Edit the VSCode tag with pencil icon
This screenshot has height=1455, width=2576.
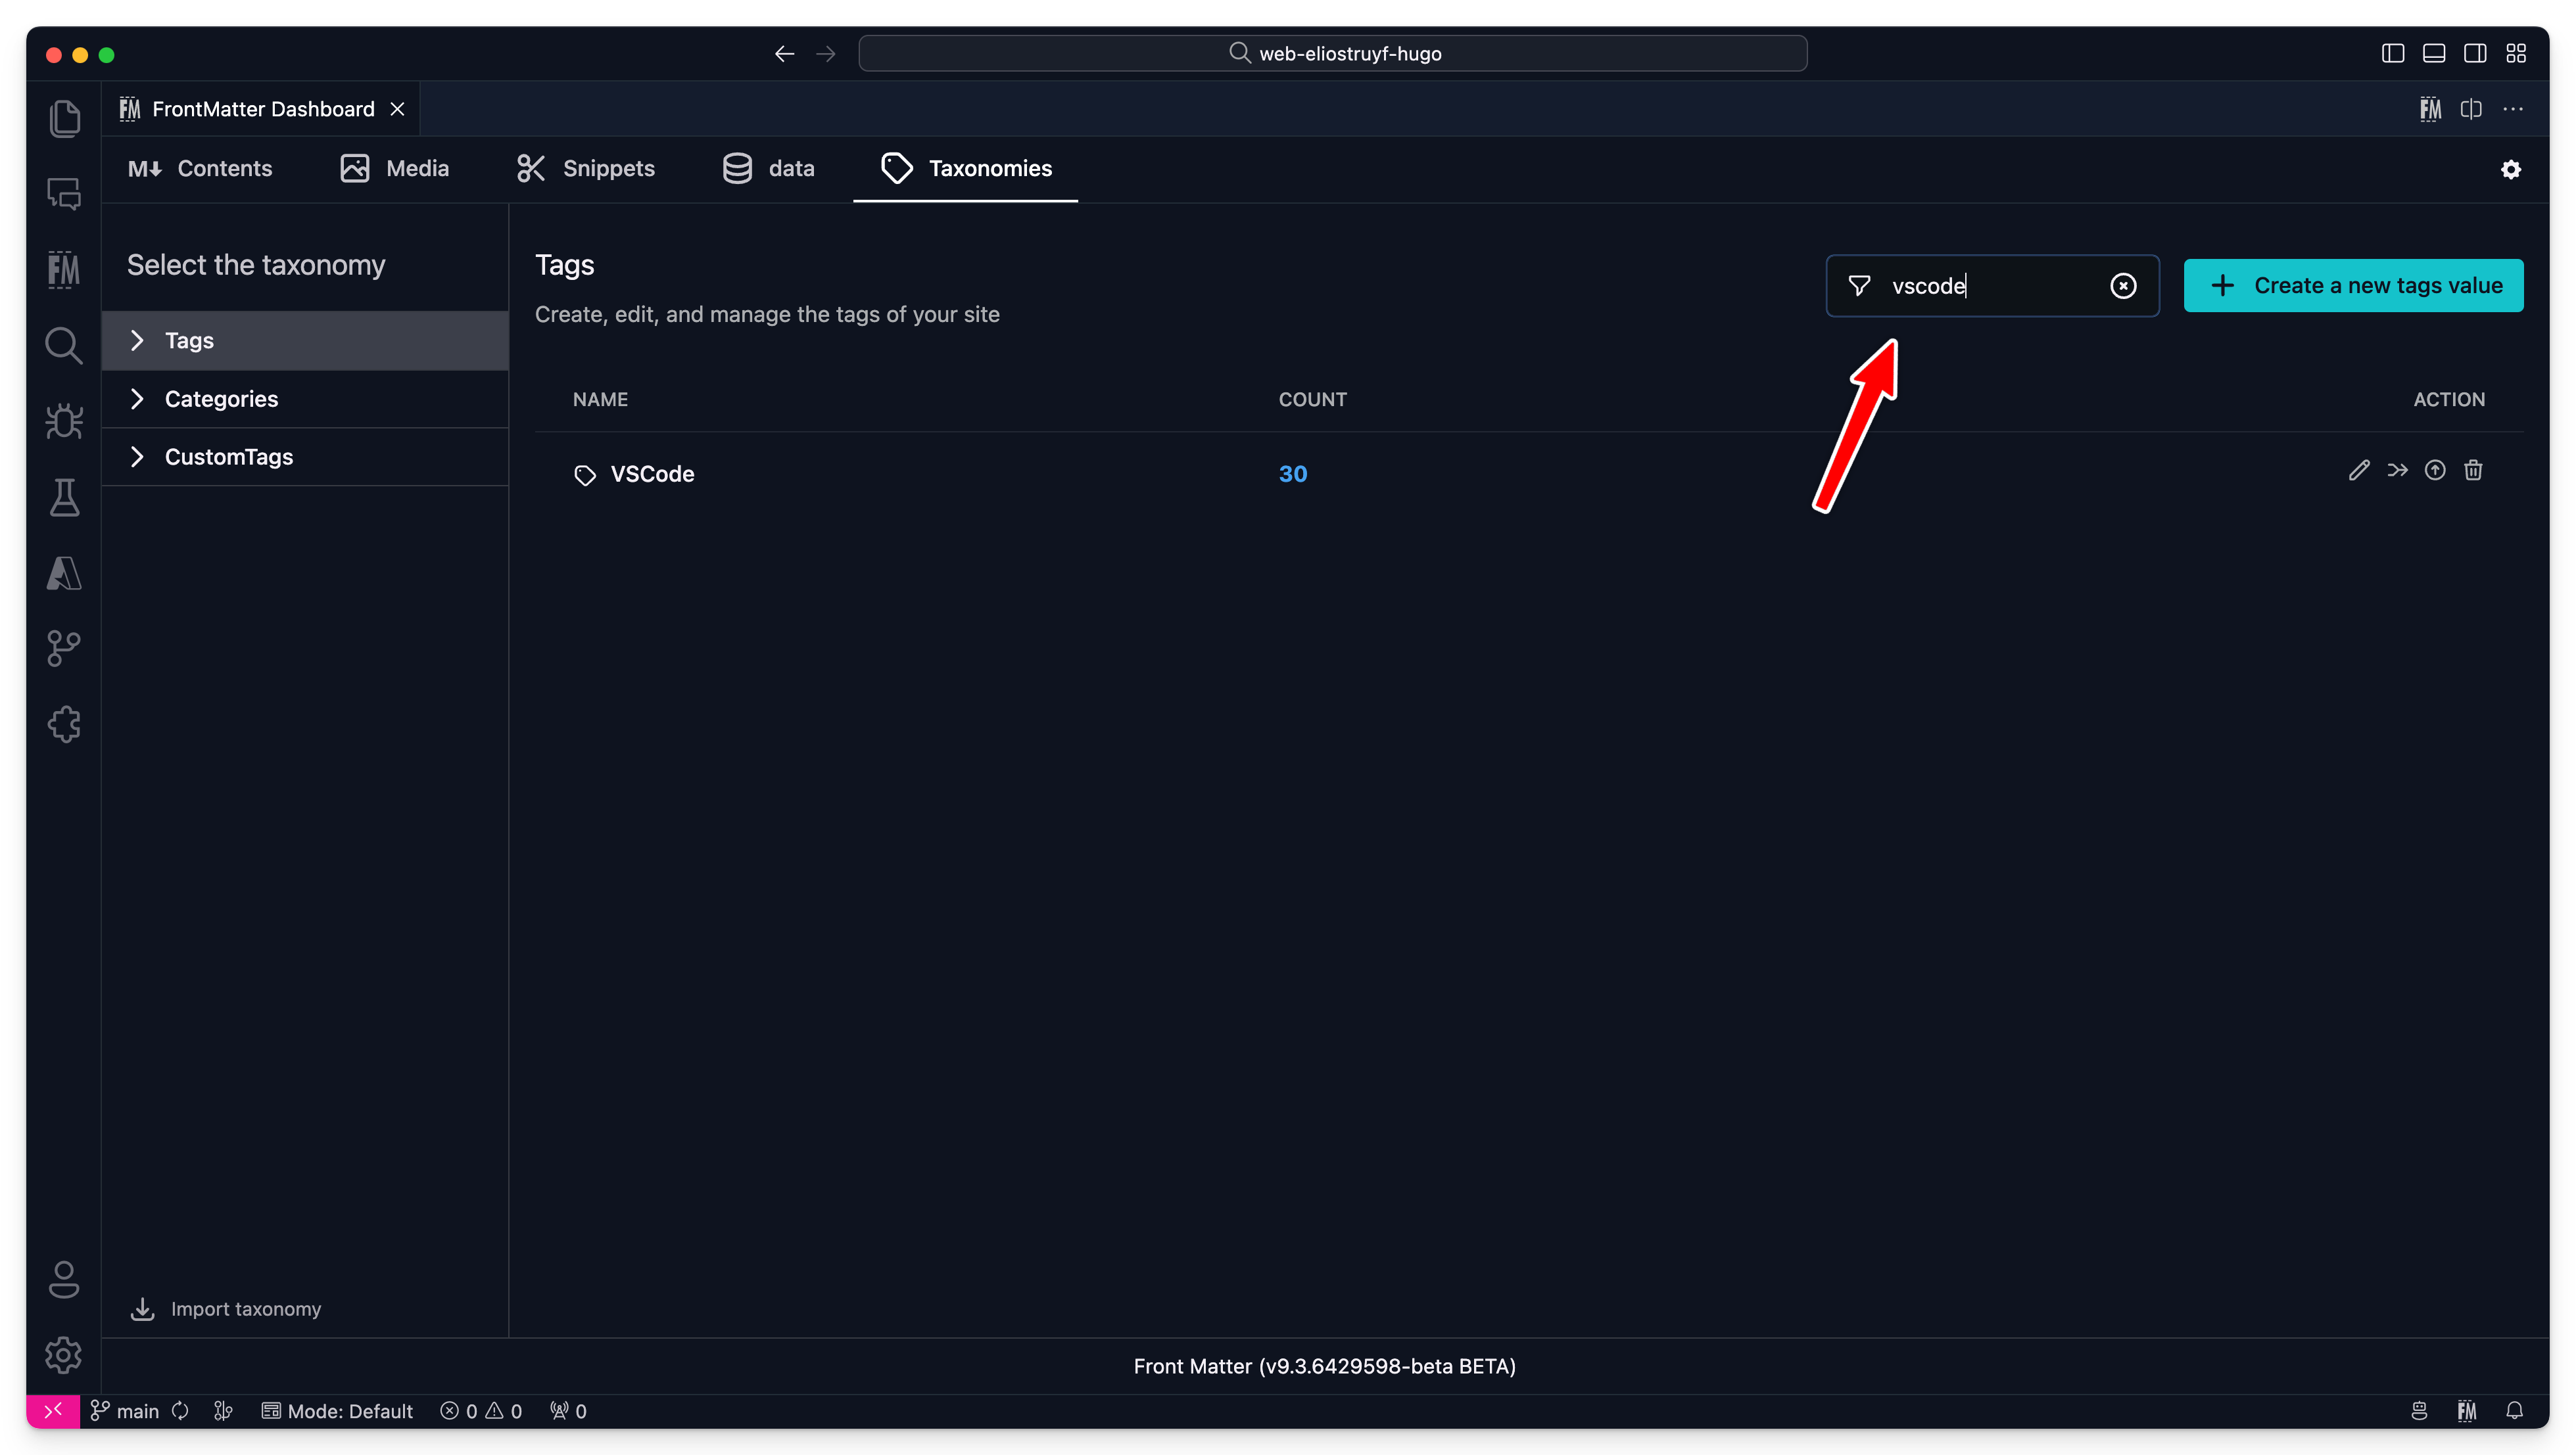pyautogui.click(x=2359, y=470)
